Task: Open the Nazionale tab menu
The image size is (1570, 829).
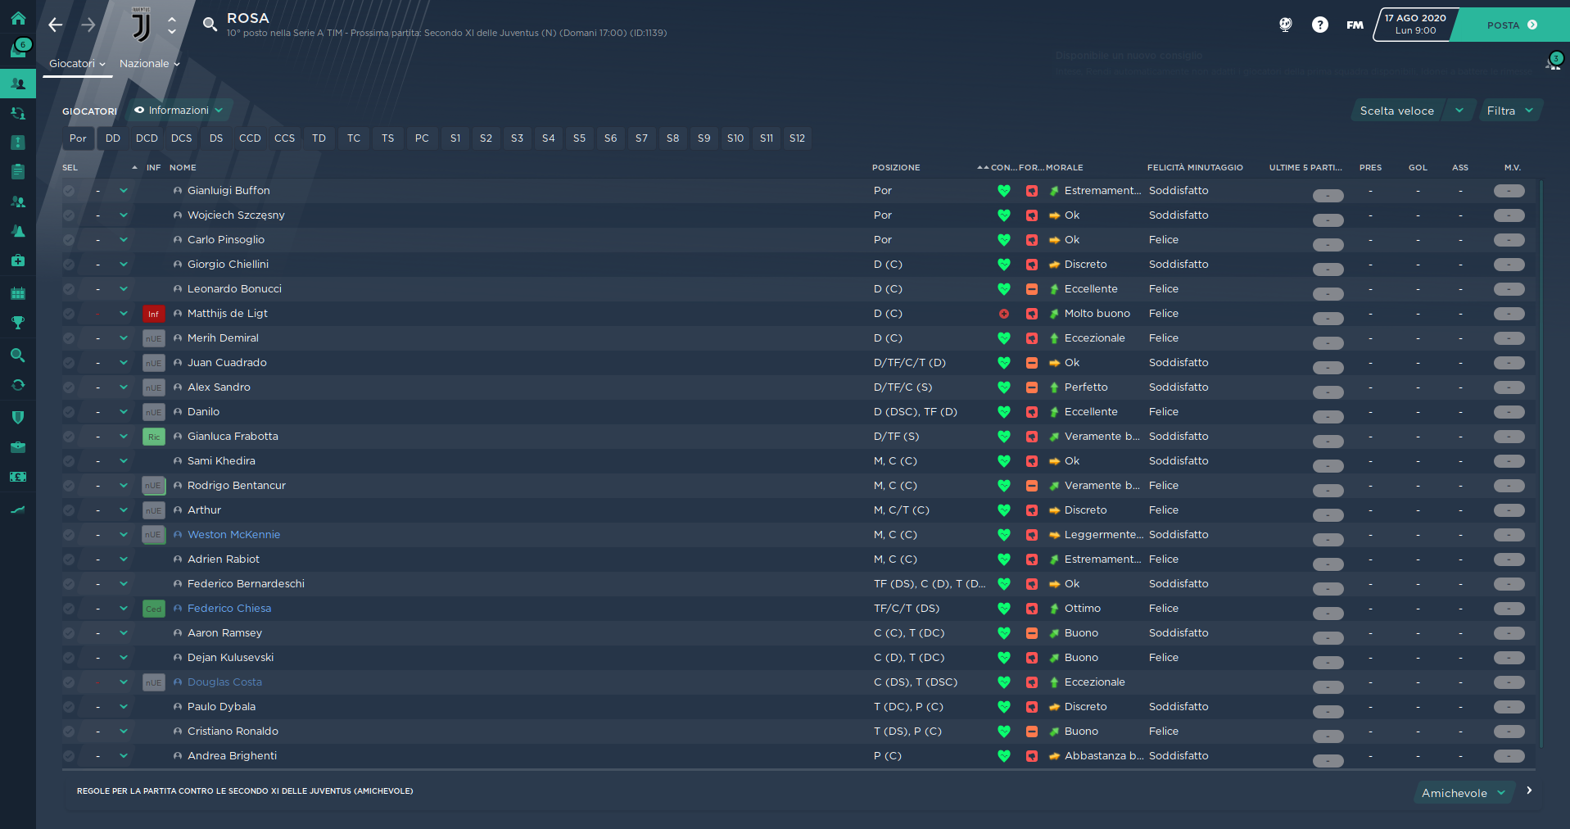Action: (x=149, y=63)
